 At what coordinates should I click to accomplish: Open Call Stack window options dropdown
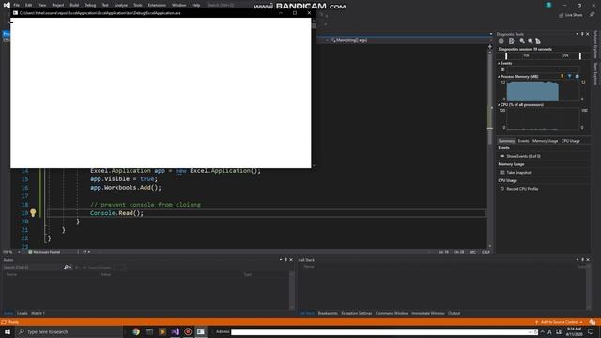[x=578, y=260]
